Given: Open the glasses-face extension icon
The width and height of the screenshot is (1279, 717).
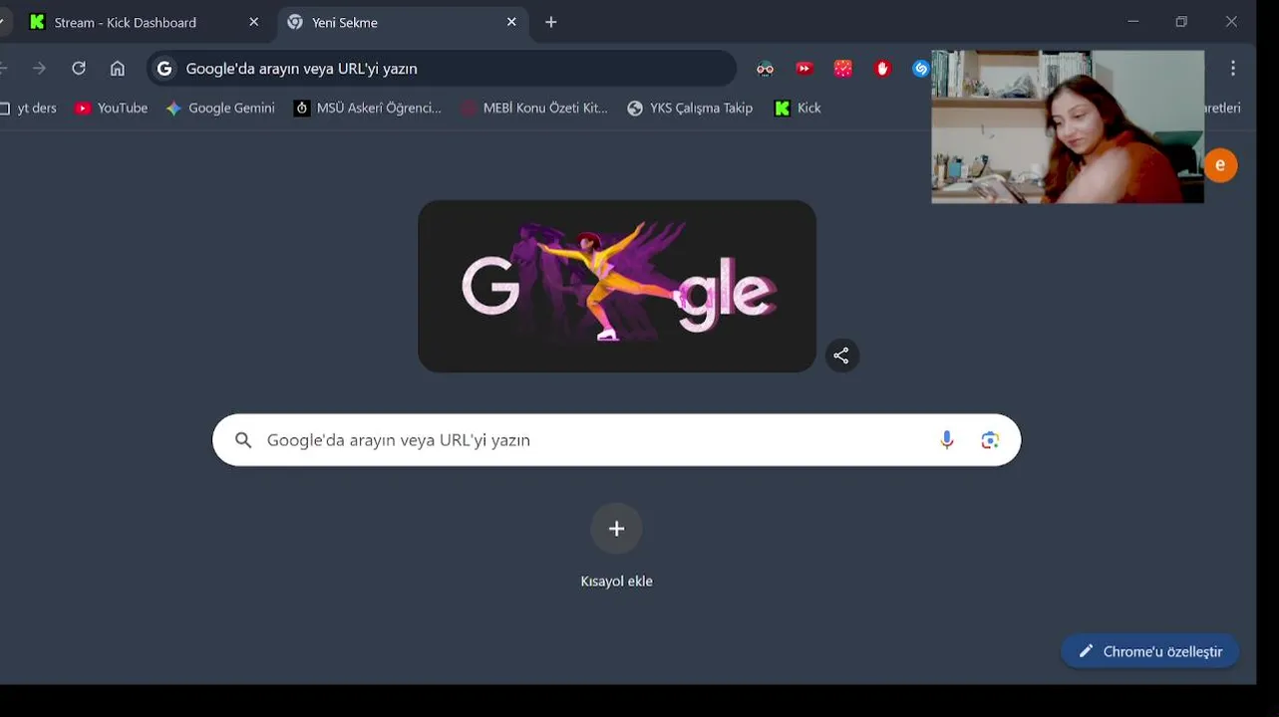Looking at the screenshot, I should 765,69.
